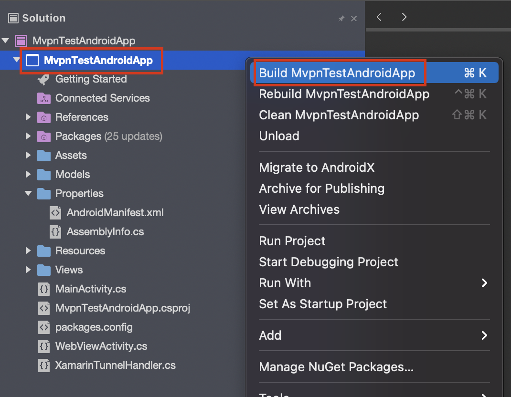The image size is (511, 397).
Task: Expand the Models folder
Action: click(x=28, y=174)
